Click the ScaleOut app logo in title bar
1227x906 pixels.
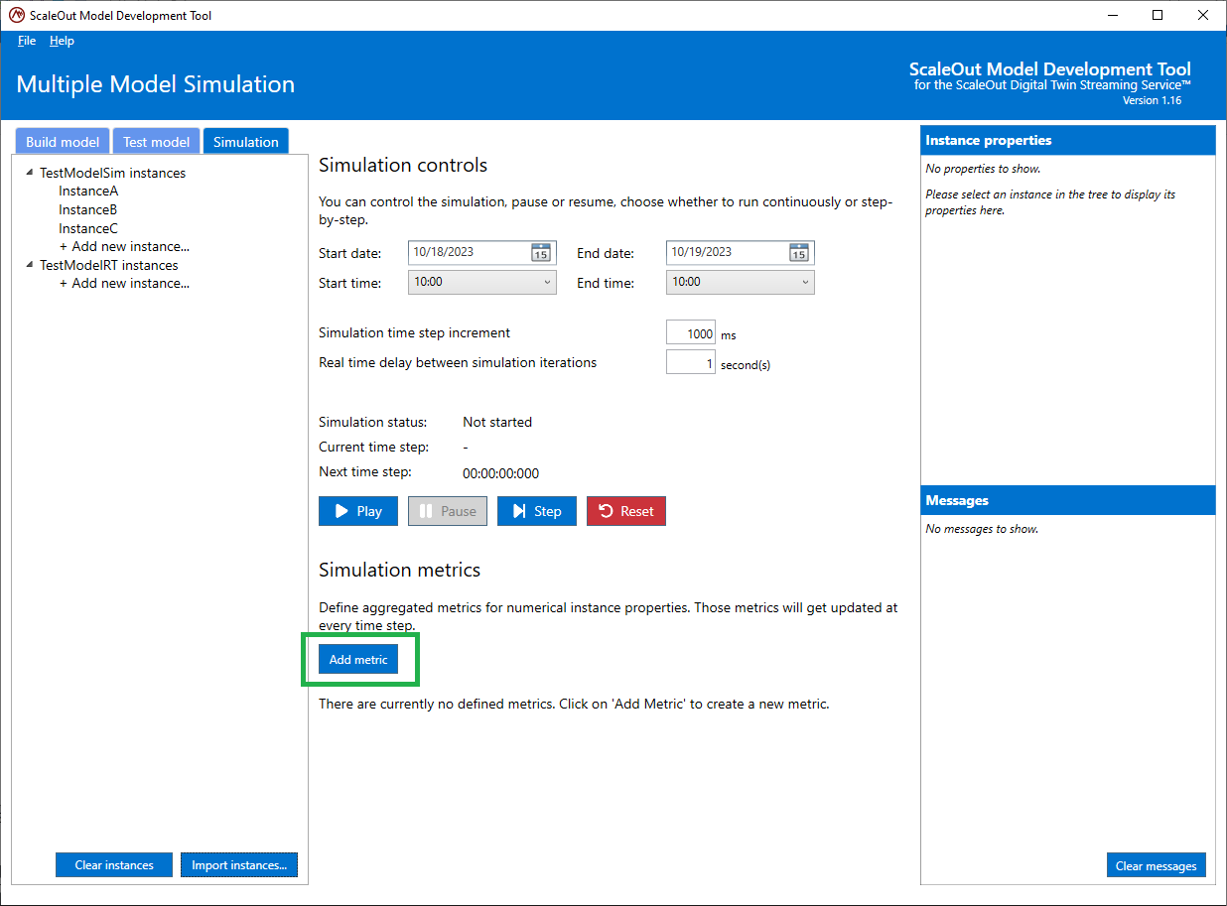point(16,15)
